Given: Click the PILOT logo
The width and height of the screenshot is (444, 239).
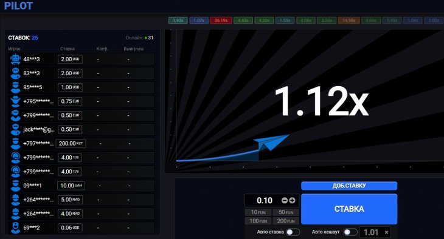Looking at the screenshot, I should (18, 5).
